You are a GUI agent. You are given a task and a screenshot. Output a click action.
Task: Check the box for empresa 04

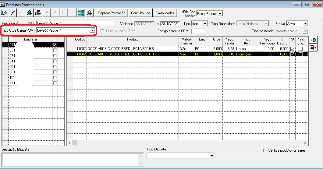[55, 61]
